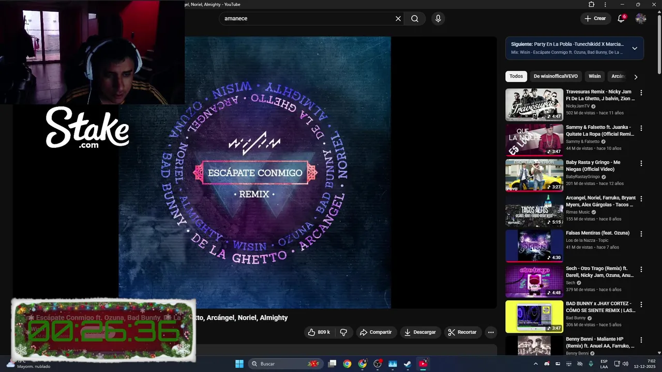The image size is (662, 372).
Task: Open options for Maliante HP Remix video
Action: 641,340
